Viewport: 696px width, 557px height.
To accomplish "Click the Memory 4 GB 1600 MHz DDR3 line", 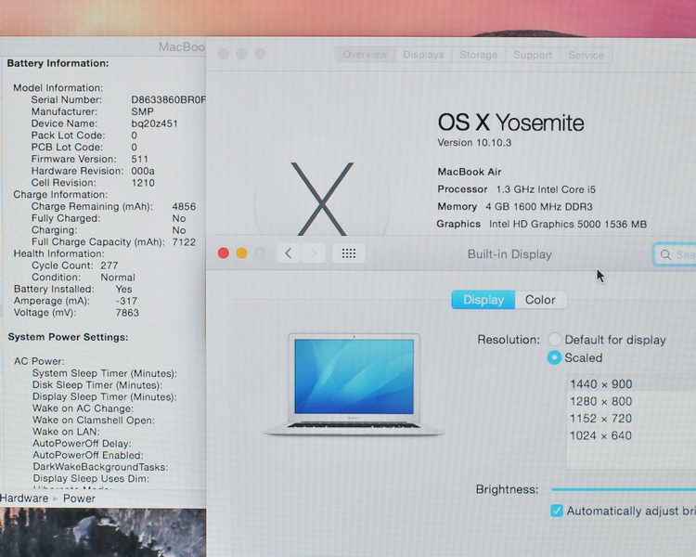I will click(515, 206).
